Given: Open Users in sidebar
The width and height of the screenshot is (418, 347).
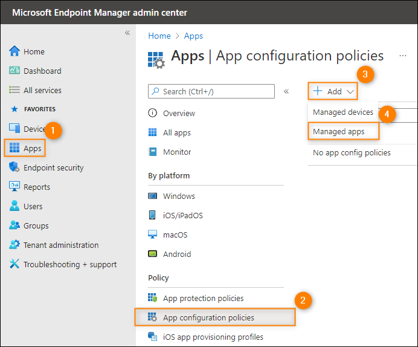Looking at the screenshot, I should tap(33, 206).
